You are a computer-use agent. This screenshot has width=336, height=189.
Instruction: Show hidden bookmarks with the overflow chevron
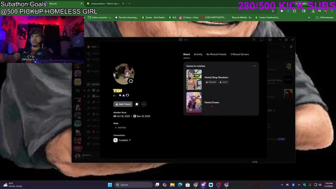(309, 17)
